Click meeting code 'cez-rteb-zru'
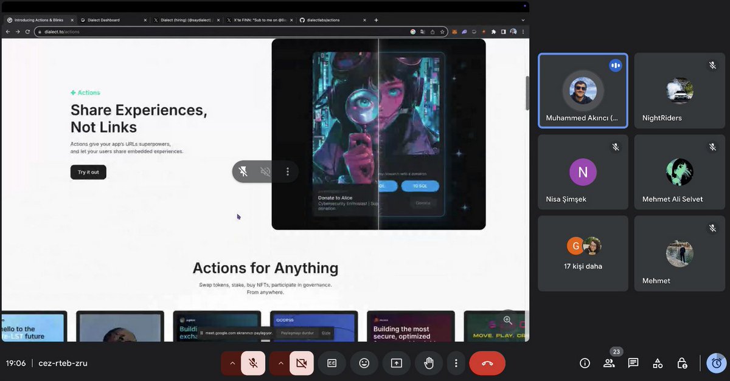Screen dimensions: 730x381 63,363
